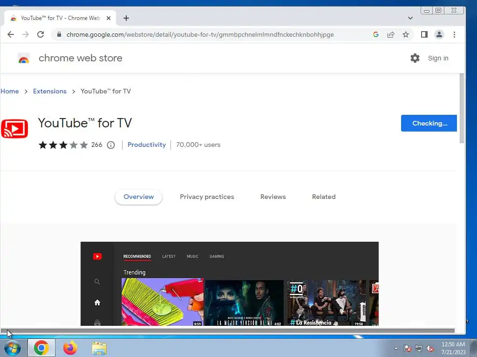Click the muted volume tray icon
Screen dimensions: 477x357
[x=430, y=349]
